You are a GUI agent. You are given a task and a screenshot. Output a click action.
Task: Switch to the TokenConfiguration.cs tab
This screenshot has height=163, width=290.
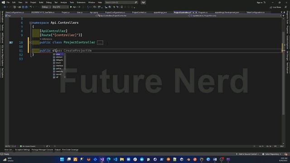(x=256, y=12)
